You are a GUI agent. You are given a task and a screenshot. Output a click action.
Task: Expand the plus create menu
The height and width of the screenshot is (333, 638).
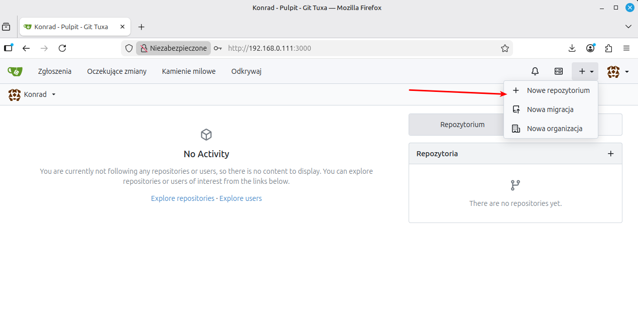(x=585, y=71)
